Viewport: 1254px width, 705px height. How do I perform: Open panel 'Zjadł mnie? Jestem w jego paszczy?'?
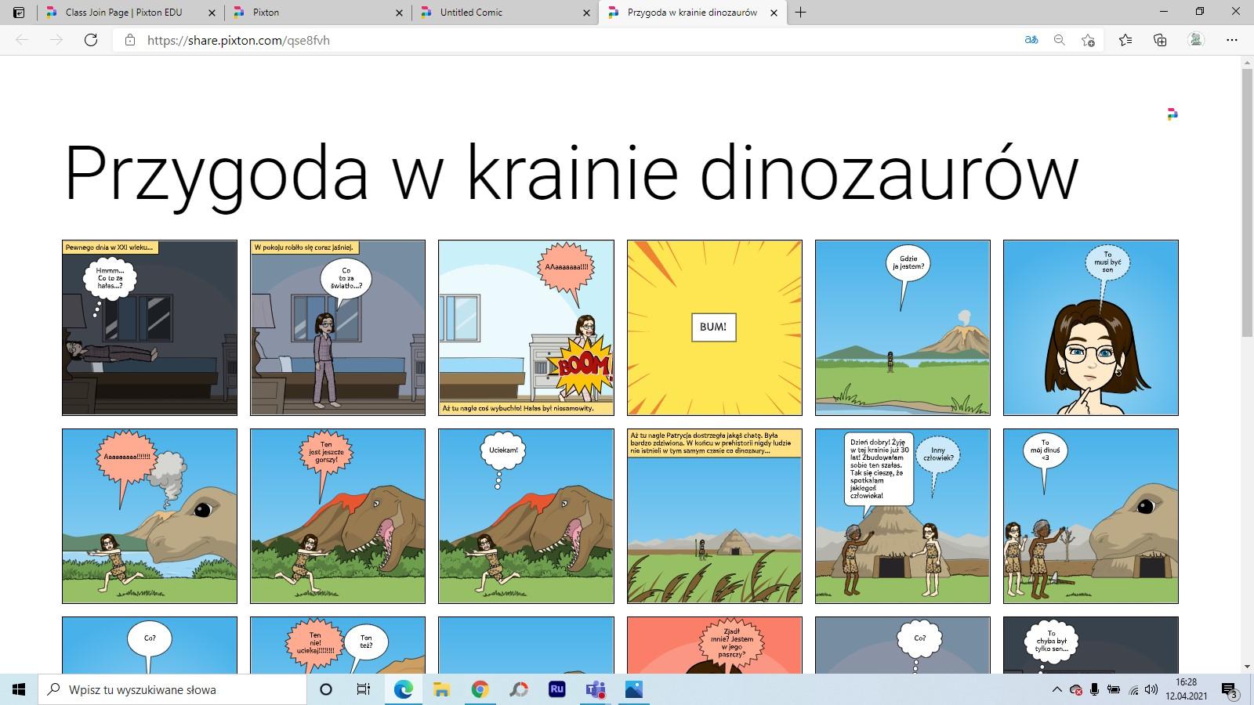click(x=714, y=645)
